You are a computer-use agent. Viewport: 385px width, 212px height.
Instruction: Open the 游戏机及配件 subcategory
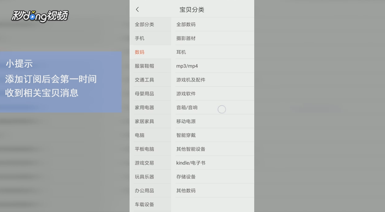(190, 79)
